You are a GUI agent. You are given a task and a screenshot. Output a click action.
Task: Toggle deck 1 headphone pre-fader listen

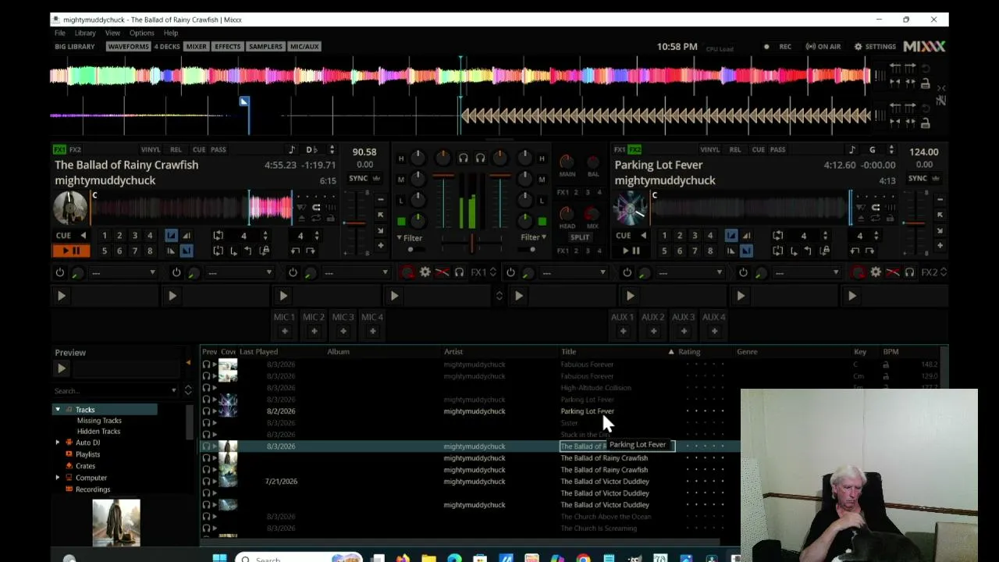pos(464,158)
